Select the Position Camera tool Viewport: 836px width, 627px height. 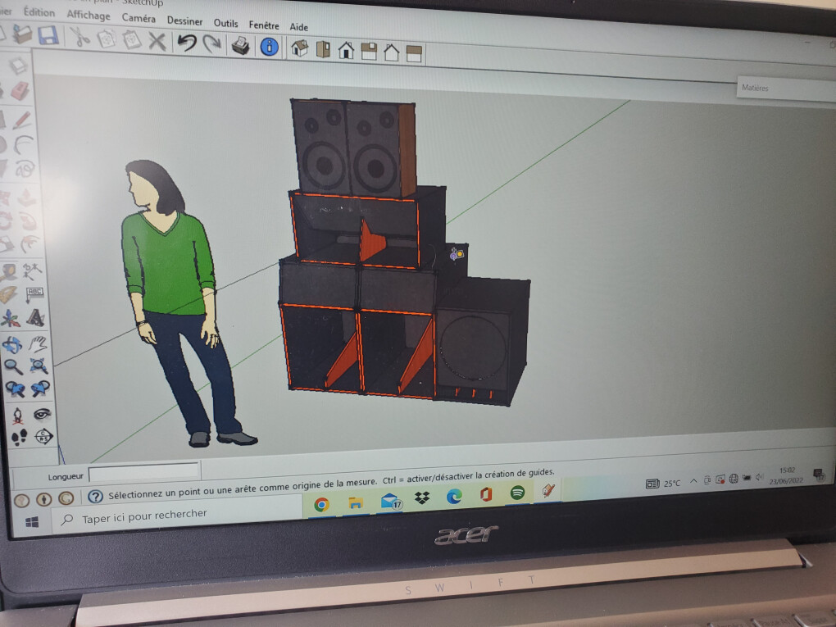click(x=17, y=416)
